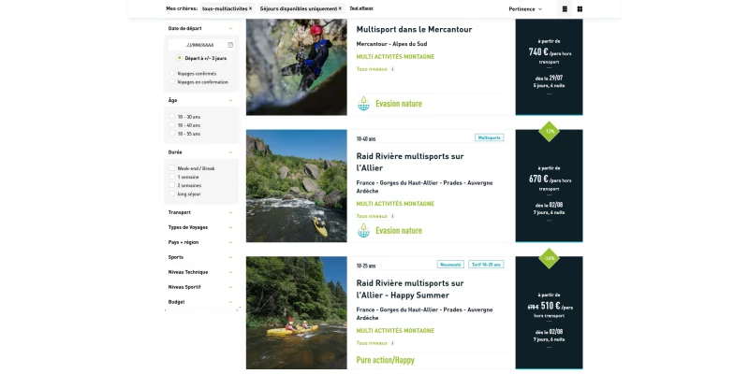
Task: Click the Nouveauté tag on Happy Summer card
Action: point(450,265)
